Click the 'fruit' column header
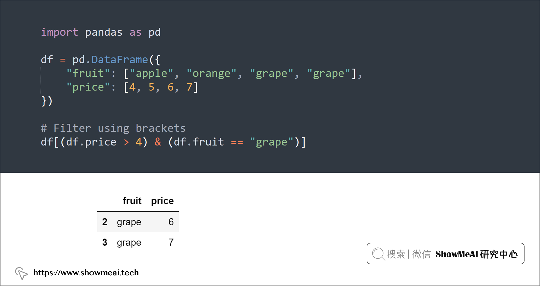Image resolution: width=540 pixels, height=286 pixels. (x=132, y=201)
